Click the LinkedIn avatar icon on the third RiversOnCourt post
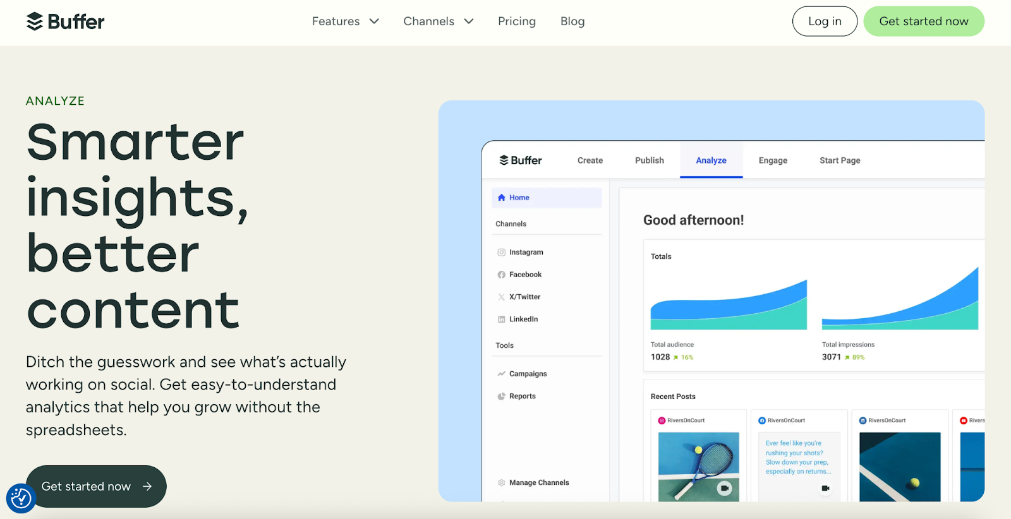This screenshot has height=519, width=1011. tap(863, 421)
